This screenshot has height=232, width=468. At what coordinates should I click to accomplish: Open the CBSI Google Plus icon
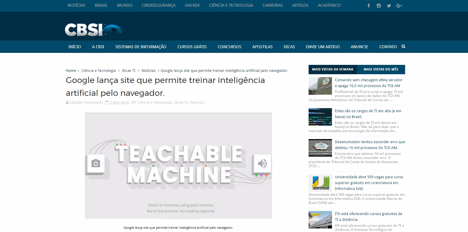[399, 6]
